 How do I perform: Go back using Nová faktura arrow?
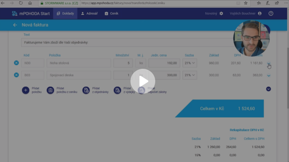click(x=15, y=25)
